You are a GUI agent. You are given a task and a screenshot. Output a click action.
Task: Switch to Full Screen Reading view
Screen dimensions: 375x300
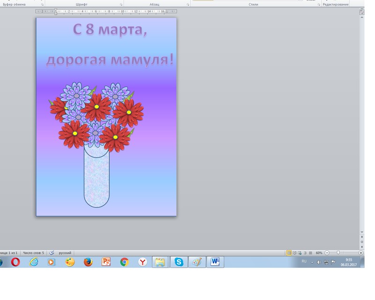(294, 253)
